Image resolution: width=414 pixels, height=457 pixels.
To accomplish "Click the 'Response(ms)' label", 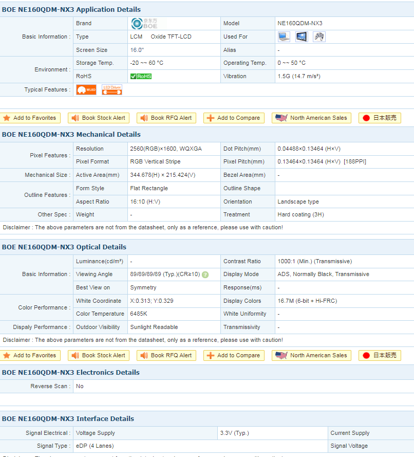I will coord(242,288).
